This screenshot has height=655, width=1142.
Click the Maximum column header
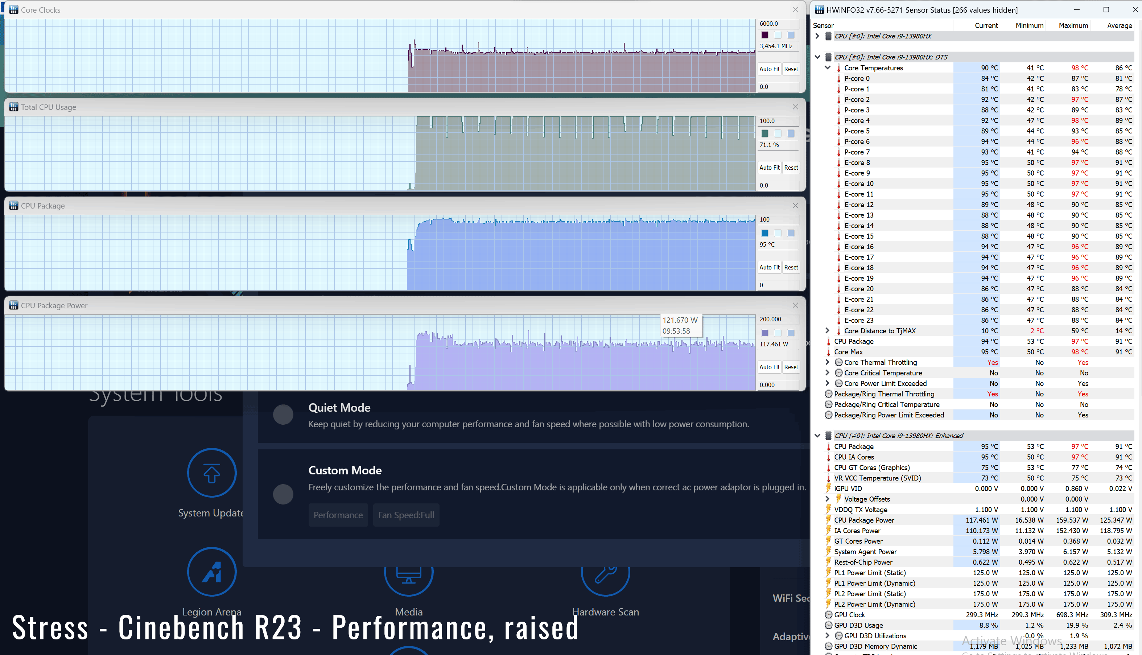(1073, 26)
